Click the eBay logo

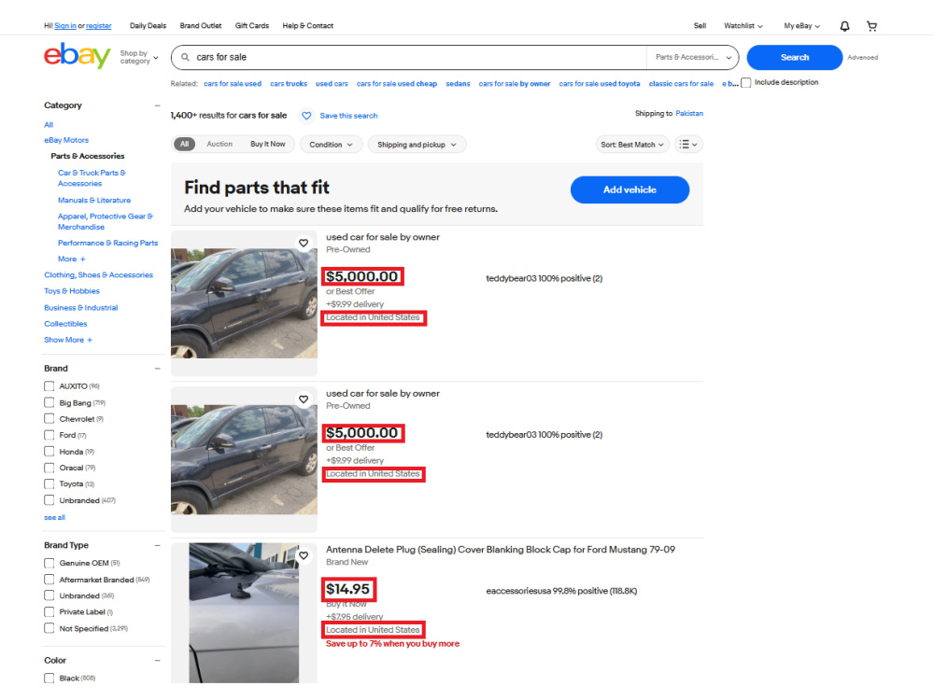(x=77, y=55)
